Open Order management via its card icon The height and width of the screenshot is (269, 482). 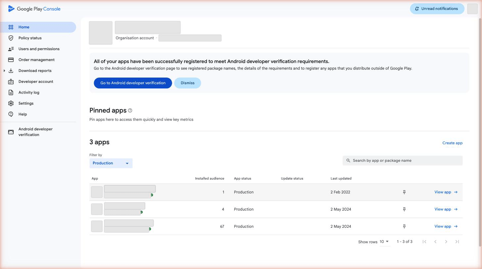11,60
